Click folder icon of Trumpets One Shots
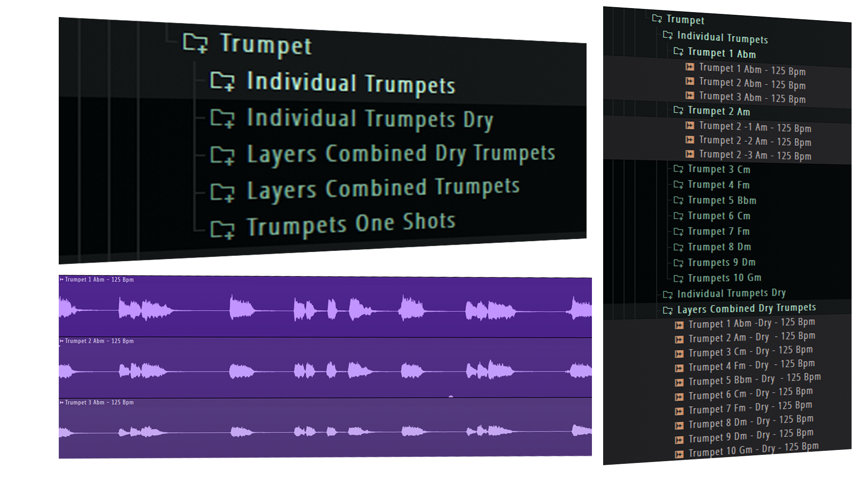The height and width of the screenshot is (484, 861). click(222, 229)
